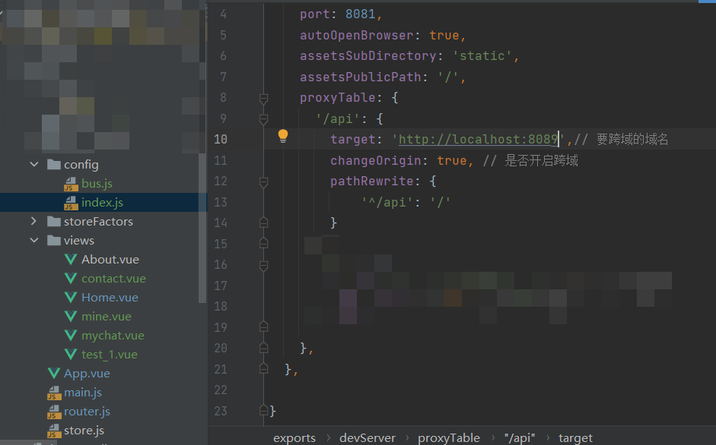Fold the pathRewrite block at line 12
The height and width of the screenshot is (445, 716).
263,182
